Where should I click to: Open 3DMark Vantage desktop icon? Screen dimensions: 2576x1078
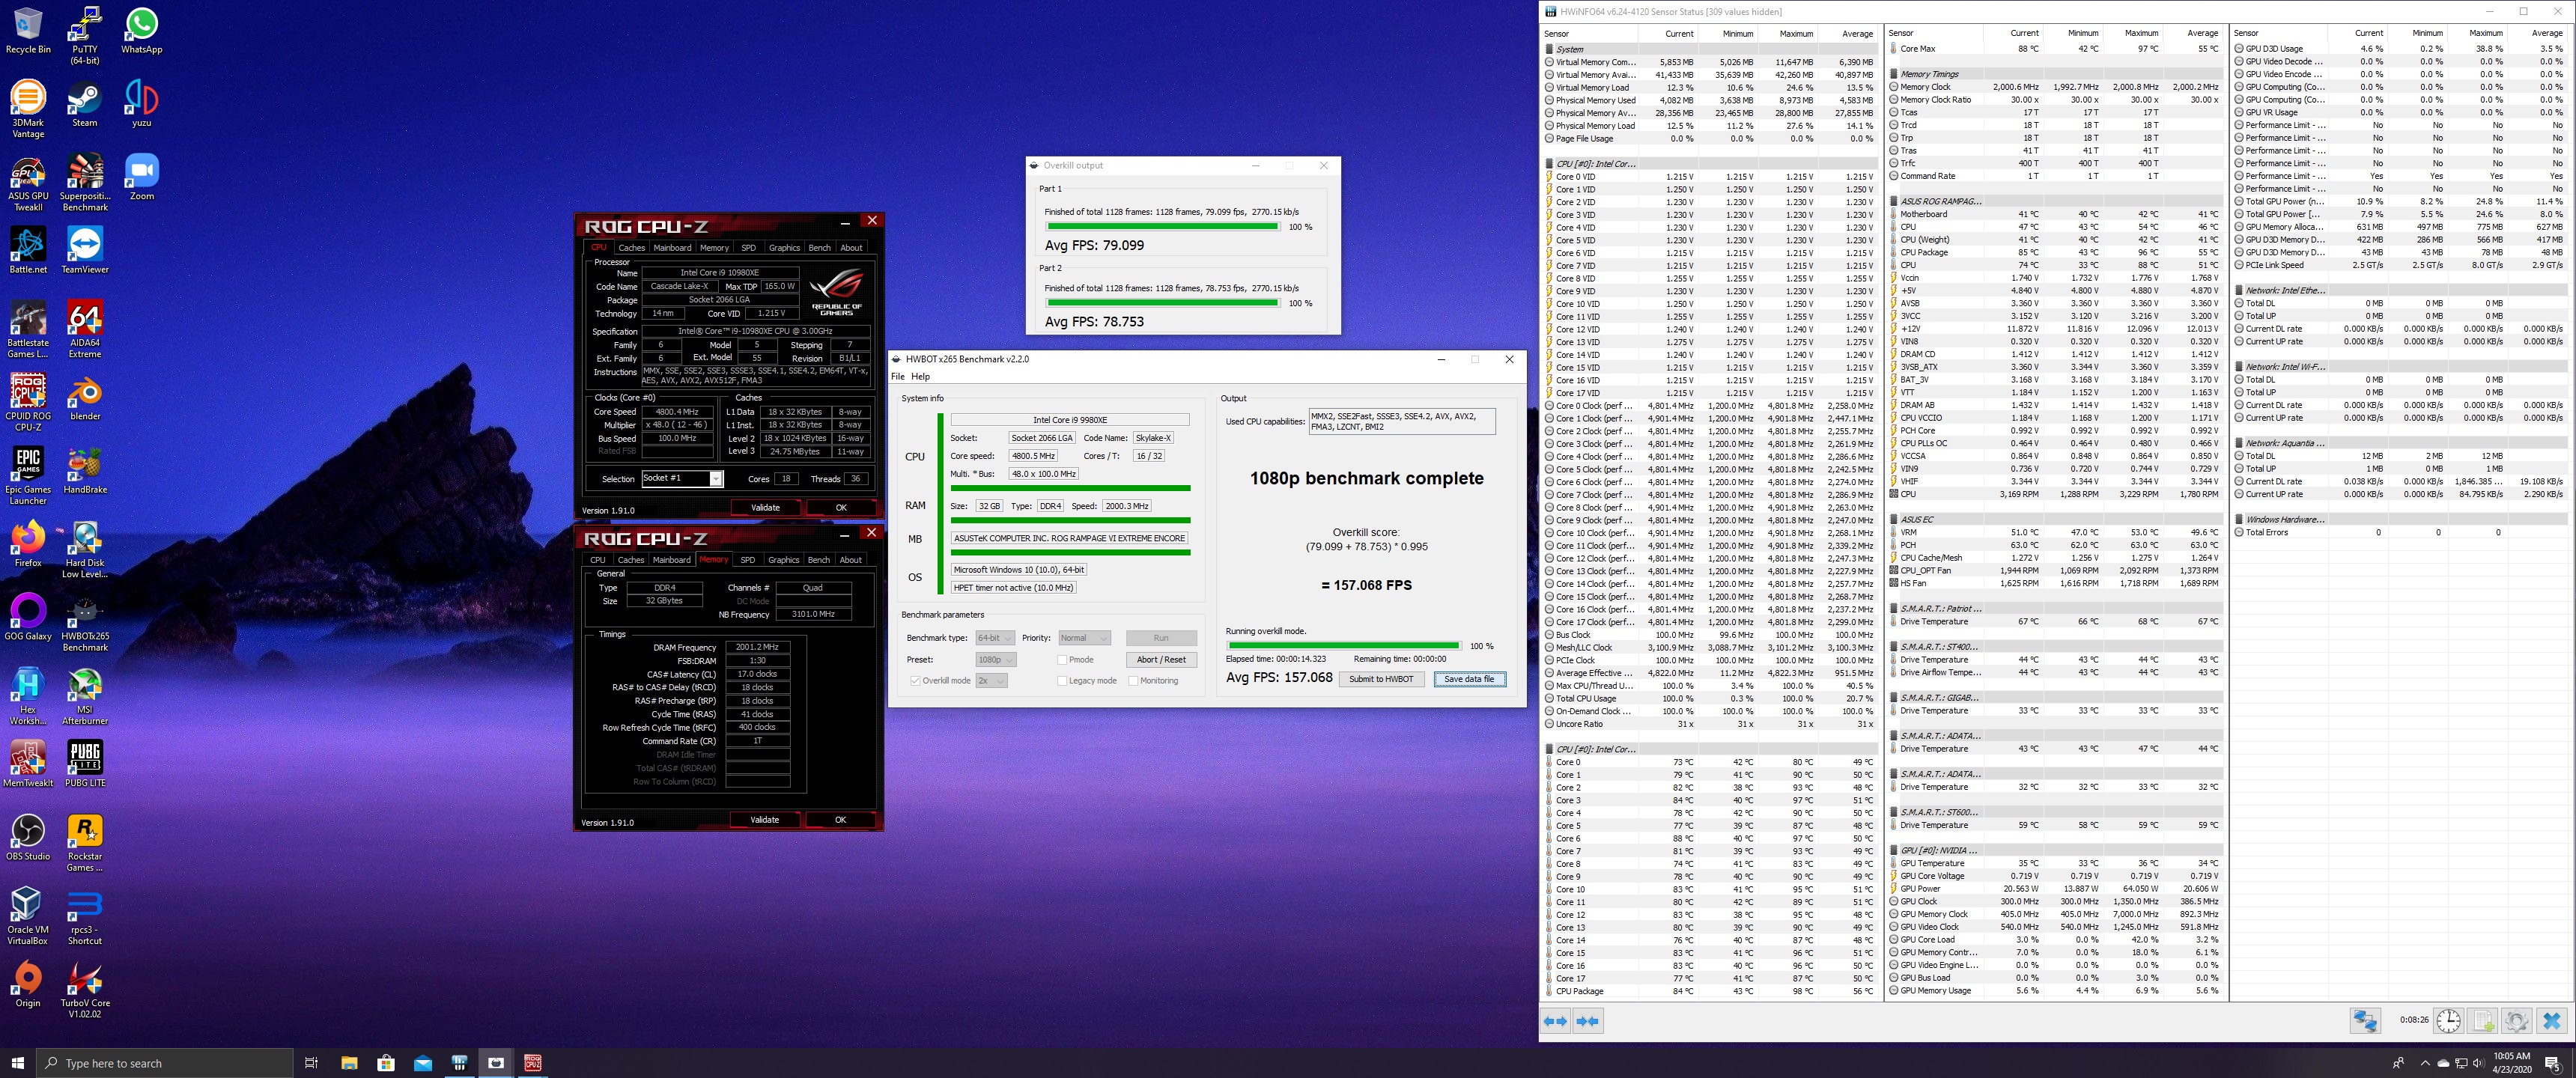pos(28,109)
